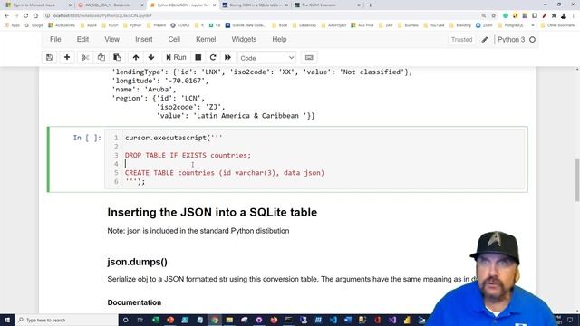Click the pencil edit-mode icon
The image size is (580, 326).
coord(485,40)
